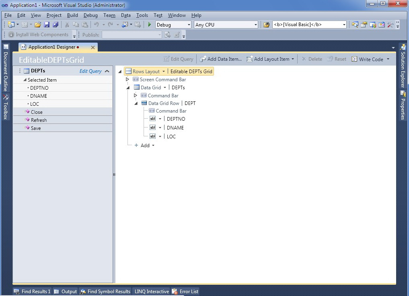This screenshot has width=409, height=296.
Task: Open the LINQ Interactive tab
Action: click(152, 292)
